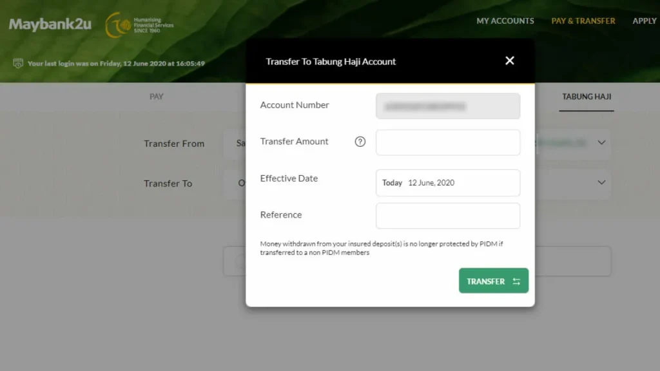Select the TABUNG HAJI tab
Viewport: 660px width, 371px height.
tap(587, 97)
